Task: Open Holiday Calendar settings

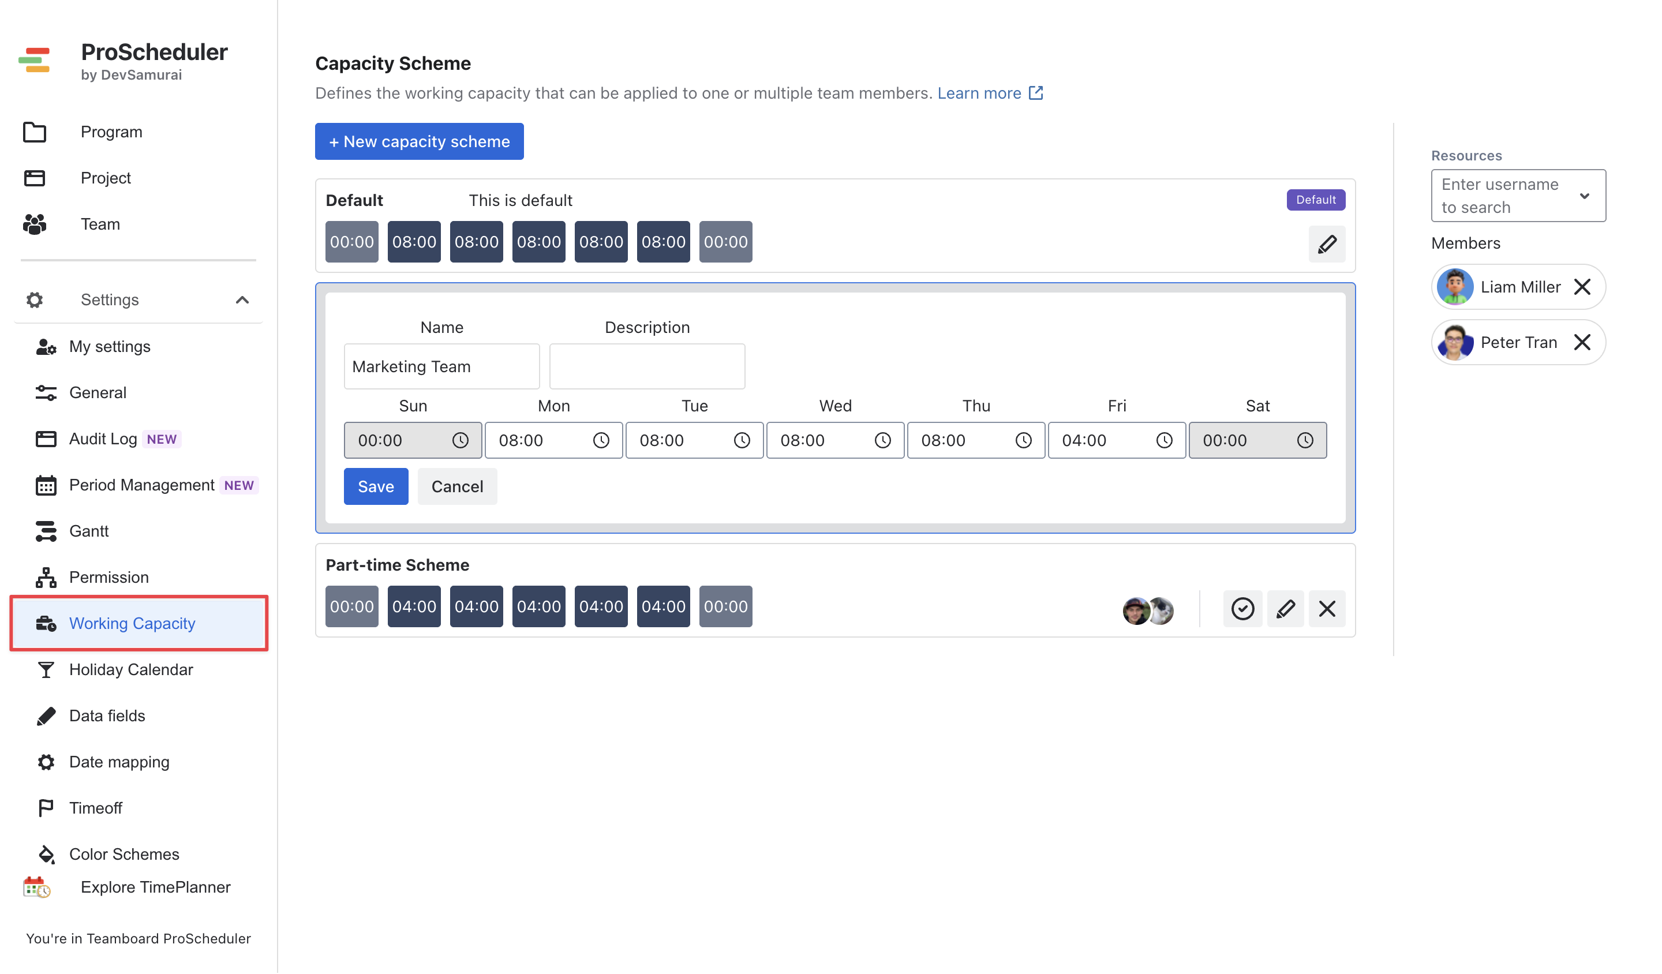Action: (x=130, y=670)
